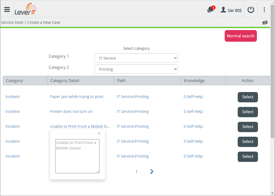Close the category detail popup
Viewport: 275px width, 196px height.
point(99,133)
